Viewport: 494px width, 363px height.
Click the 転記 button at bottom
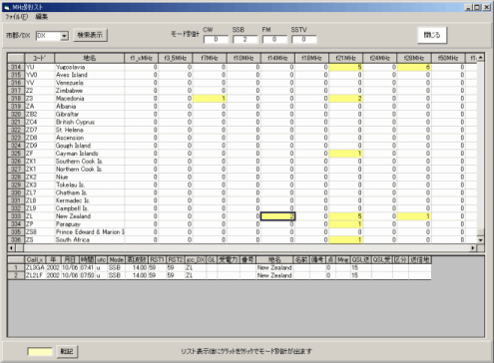tap(67, 351)
